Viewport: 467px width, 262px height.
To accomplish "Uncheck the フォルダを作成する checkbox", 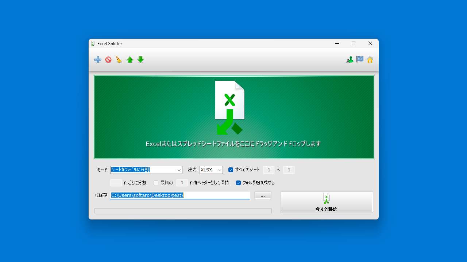I will pos(238,183).
